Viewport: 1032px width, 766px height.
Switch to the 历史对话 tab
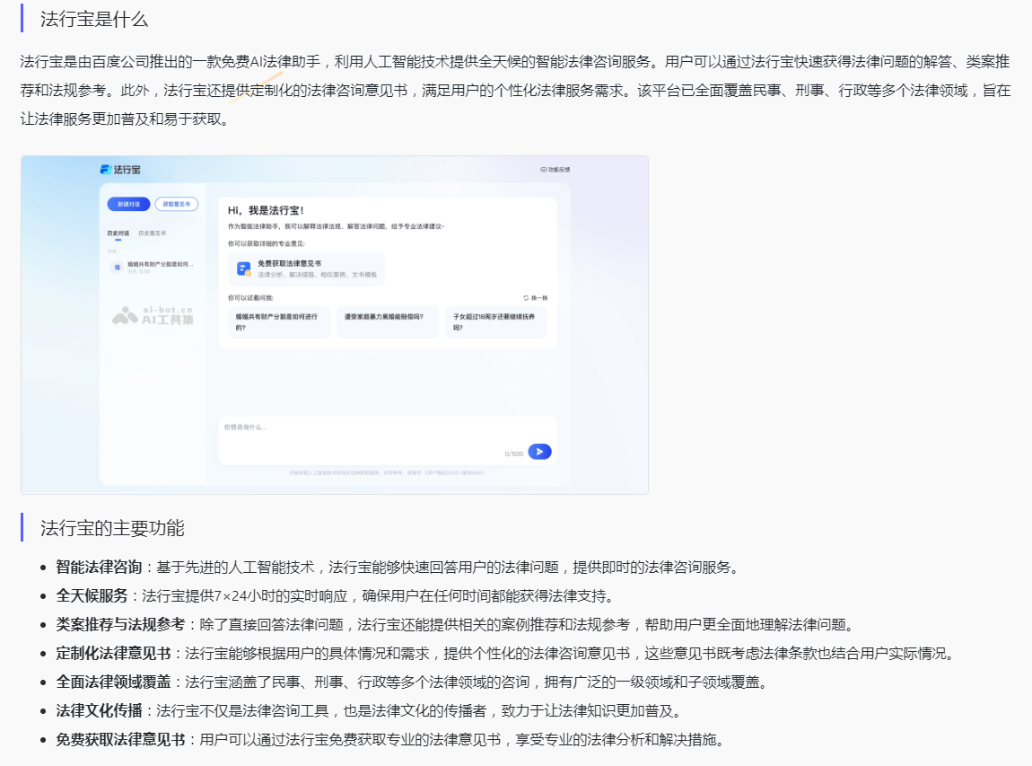(118, 233)
